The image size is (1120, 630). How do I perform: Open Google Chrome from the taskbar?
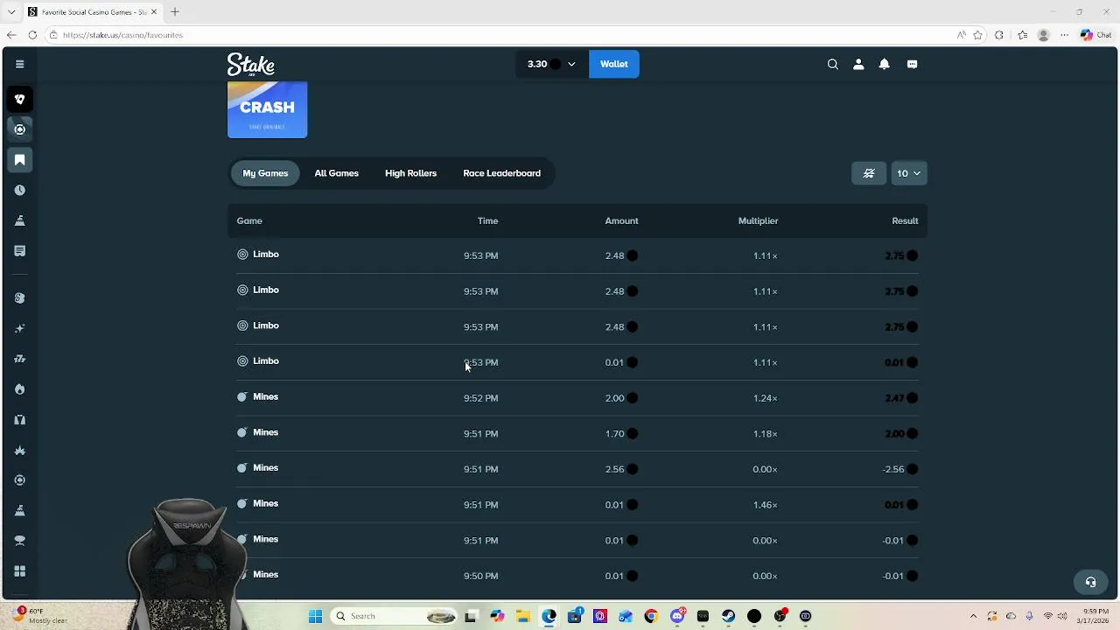pos(651,616)
